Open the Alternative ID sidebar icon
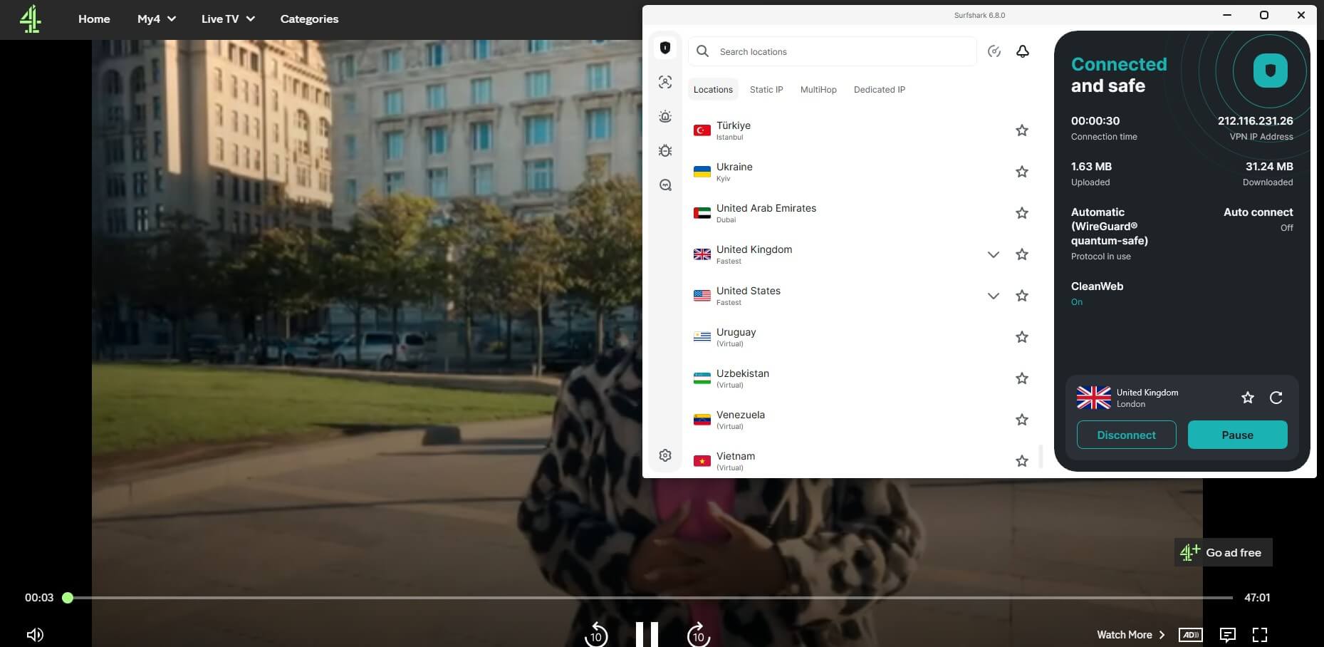 [x=665, y=83]
